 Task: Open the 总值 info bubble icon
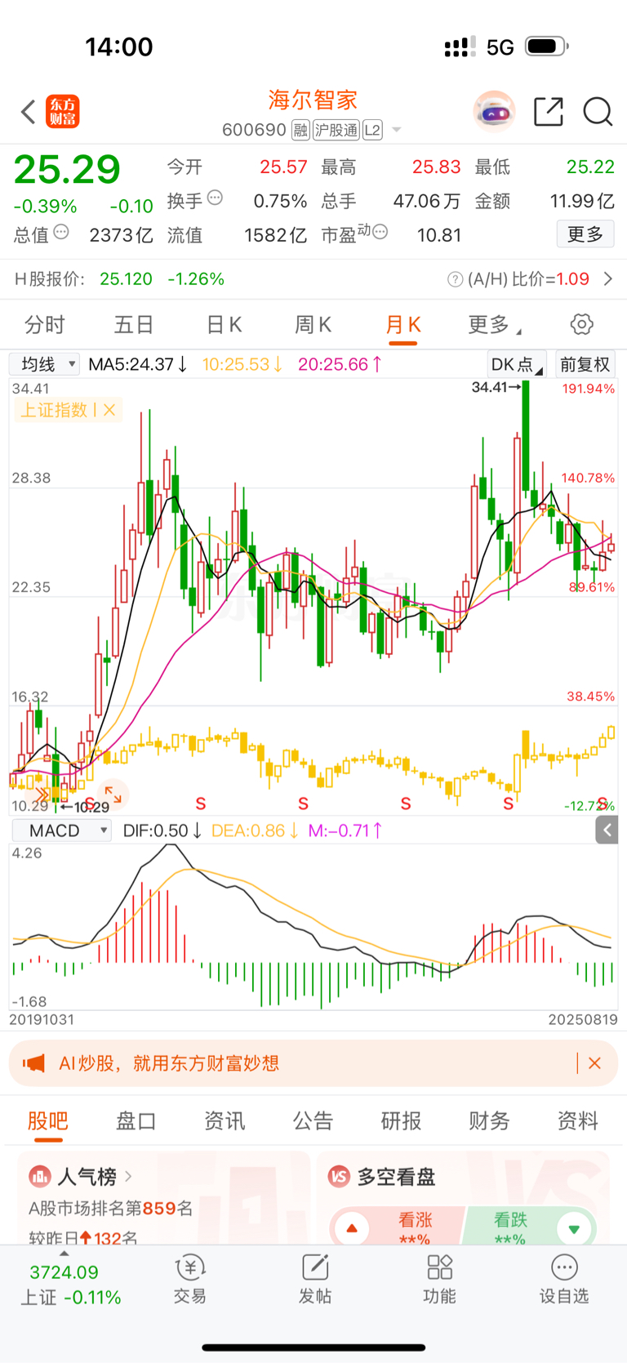[61, 232]
